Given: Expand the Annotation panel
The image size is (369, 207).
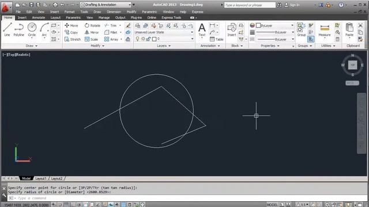Looking at the screenshot, I should 210,46.
